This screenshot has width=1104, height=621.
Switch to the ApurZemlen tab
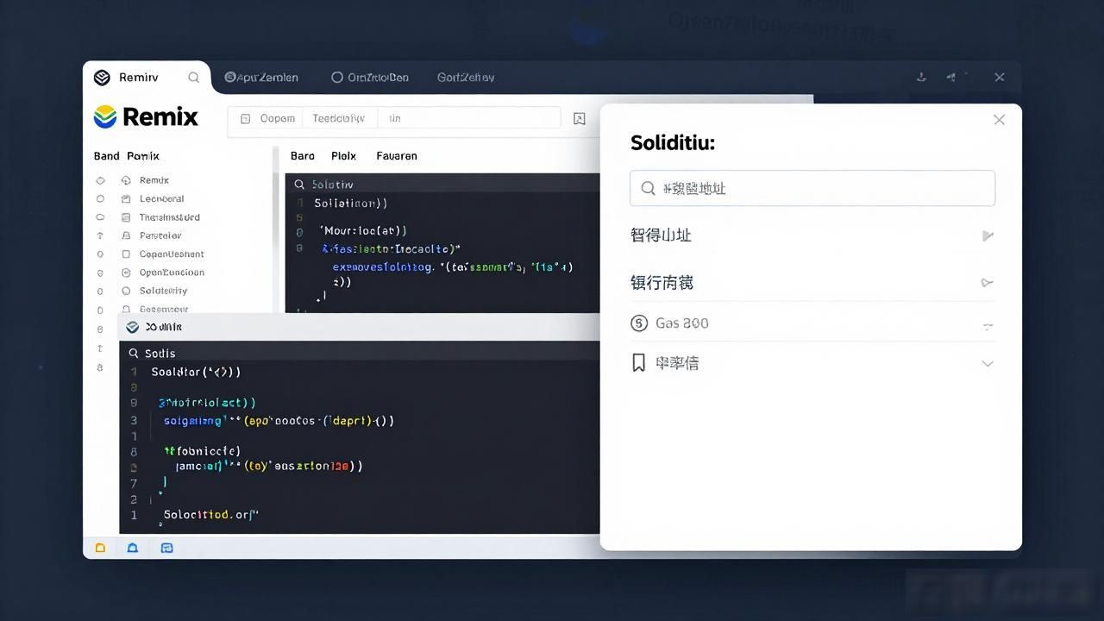pyautogui.click(x=261, y=78)
